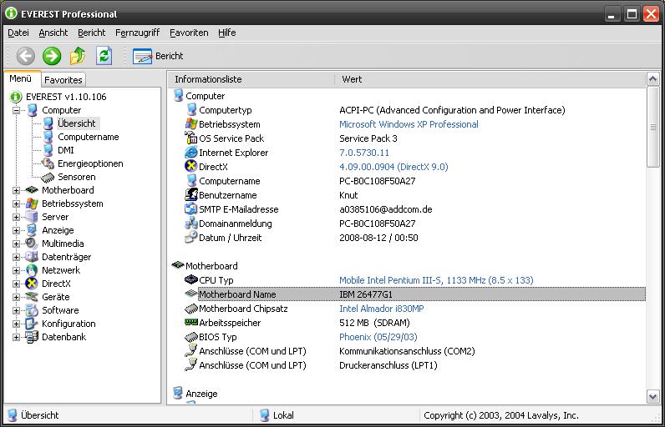Click the scrollbar up arrow
This screenshot has height=427, width=665.
pos(652,79)
